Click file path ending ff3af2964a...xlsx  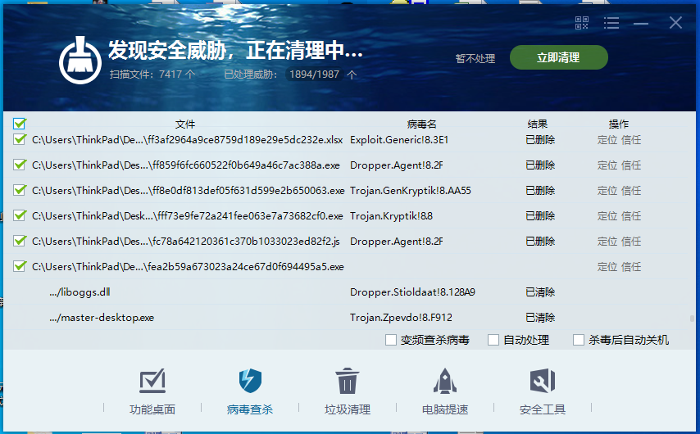pos(188,140)
